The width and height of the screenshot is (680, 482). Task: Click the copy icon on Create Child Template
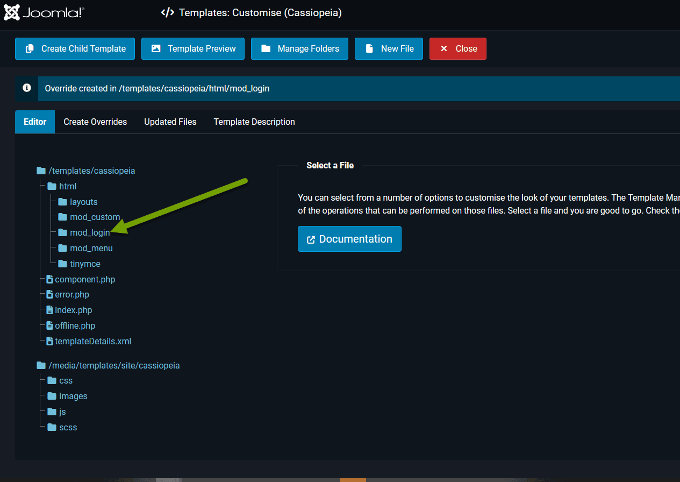click(x=30, y=48)
